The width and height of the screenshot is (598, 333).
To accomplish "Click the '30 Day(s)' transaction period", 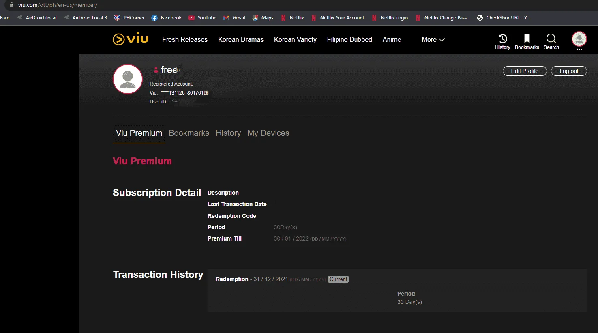I will pyautogui.click(x=409, y=302).
